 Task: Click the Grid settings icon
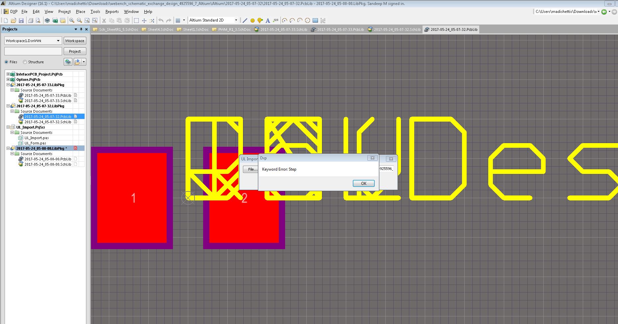pos(178,21)
